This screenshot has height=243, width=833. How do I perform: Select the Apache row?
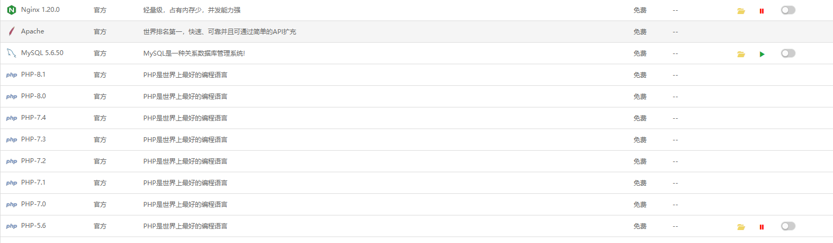click(x=416, y=32)
